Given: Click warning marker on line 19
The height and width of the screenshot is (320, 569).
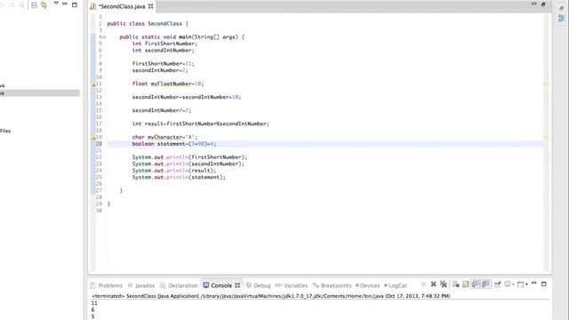Looking at the screenshot, I should coord(92,137).
